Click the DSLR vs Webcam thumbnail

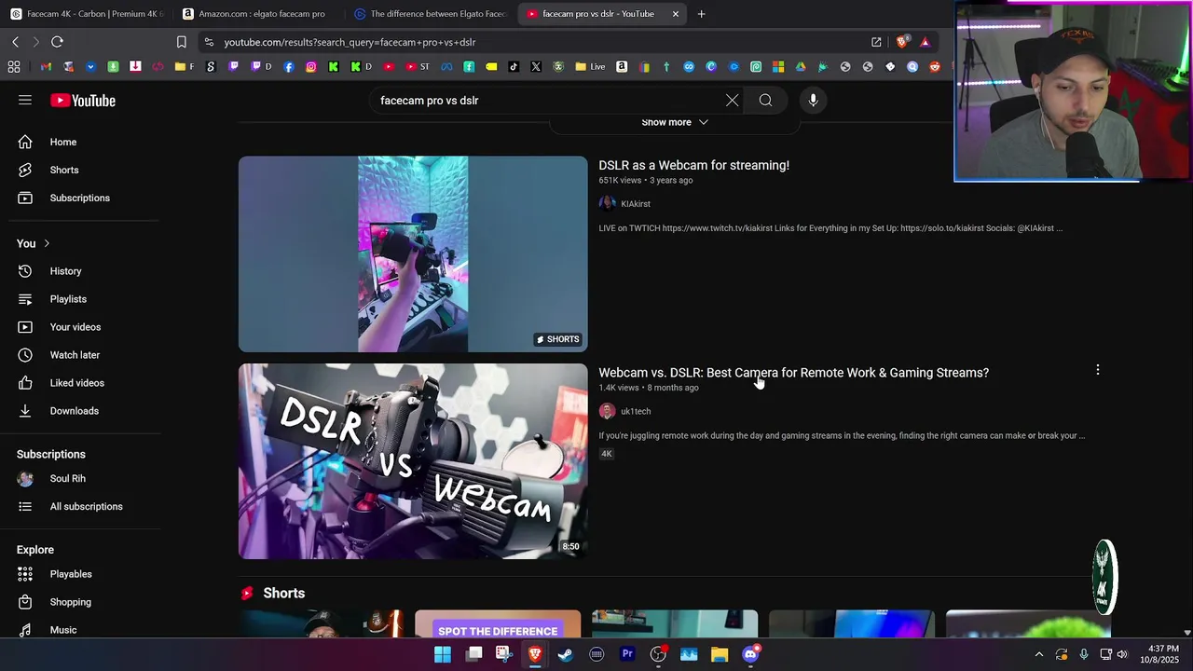tap(413, 461)
